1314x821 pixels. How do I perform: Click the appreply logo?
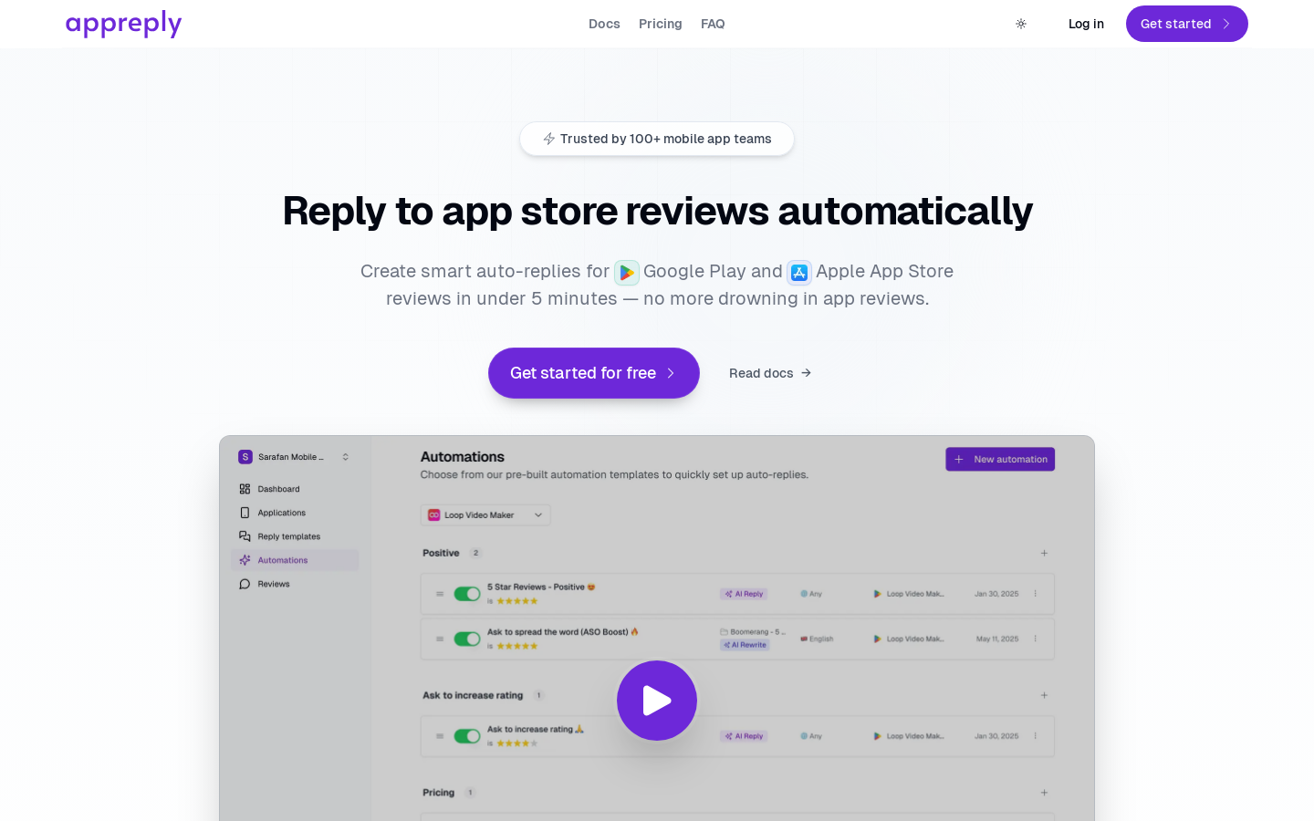coord(123,24)
